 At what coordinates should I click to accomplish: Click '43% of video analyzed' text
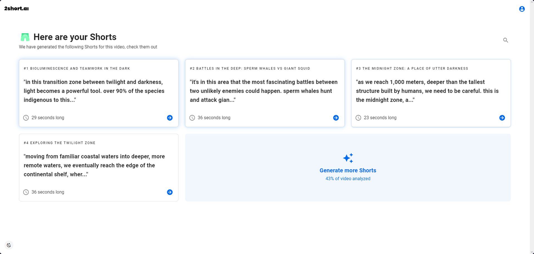[x=348, y=179]
